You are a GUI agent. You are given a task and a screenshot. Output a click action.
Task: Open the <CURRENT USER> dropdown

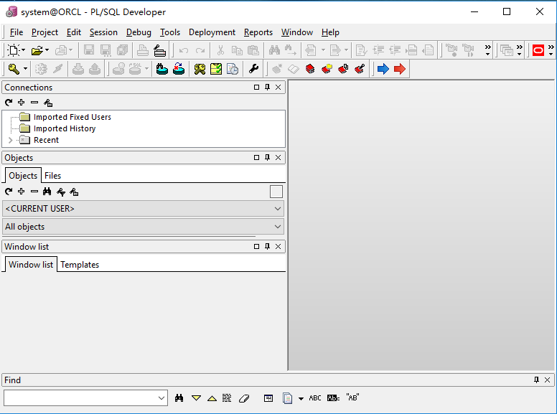pyautogui.click(x=143, y=208)
